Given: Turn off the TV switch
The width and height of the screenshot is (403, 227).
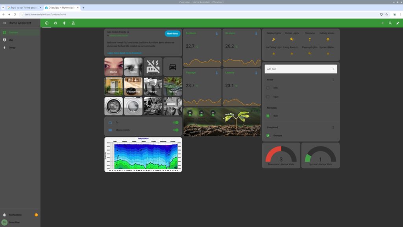Looking at the screenshot, I should point(176,122).
